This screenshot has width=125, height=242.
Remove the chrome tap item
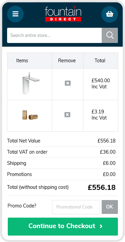click(x=68, y=83)
